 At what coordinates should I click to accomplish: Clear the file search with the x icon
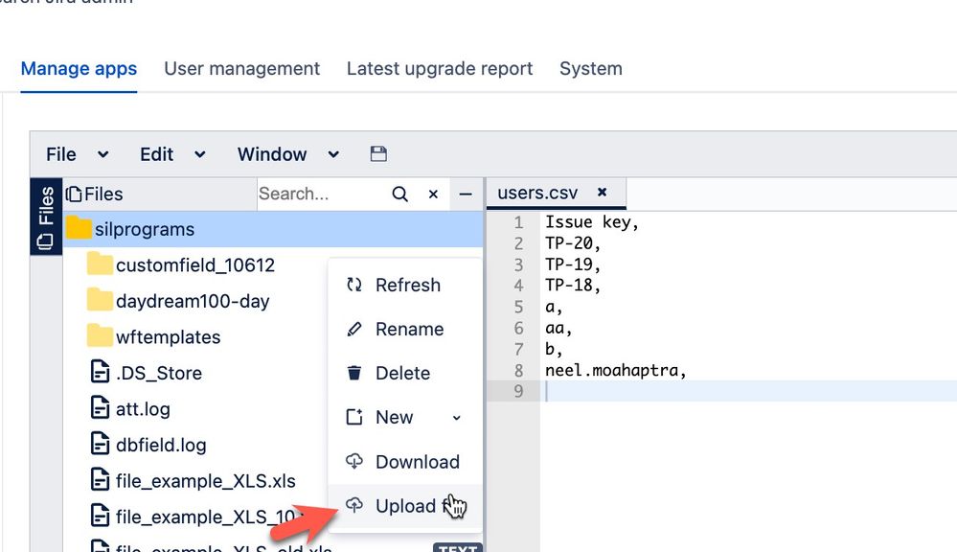point(433,195)
